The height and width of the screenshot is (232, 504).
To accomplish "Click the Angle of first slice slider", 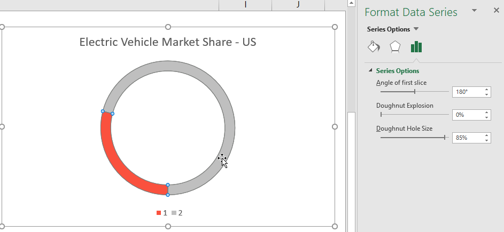I will tap(415, 91).
